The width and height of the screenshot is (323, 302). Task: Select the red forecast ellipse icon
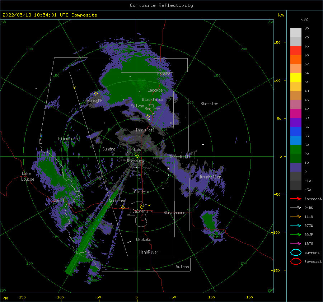(x=296, y=261)
